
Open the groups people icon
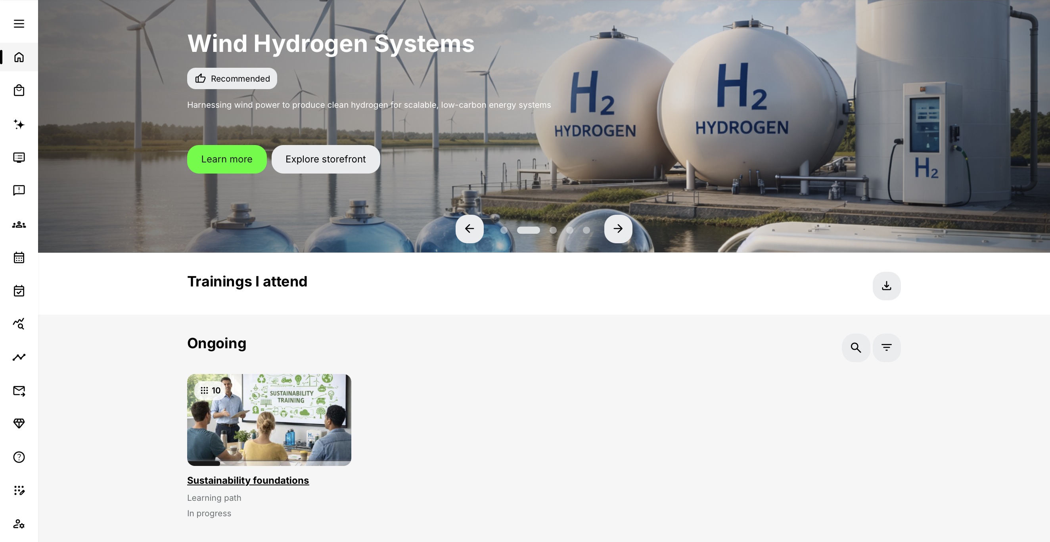pyautogui.click(x=19, y=225)
